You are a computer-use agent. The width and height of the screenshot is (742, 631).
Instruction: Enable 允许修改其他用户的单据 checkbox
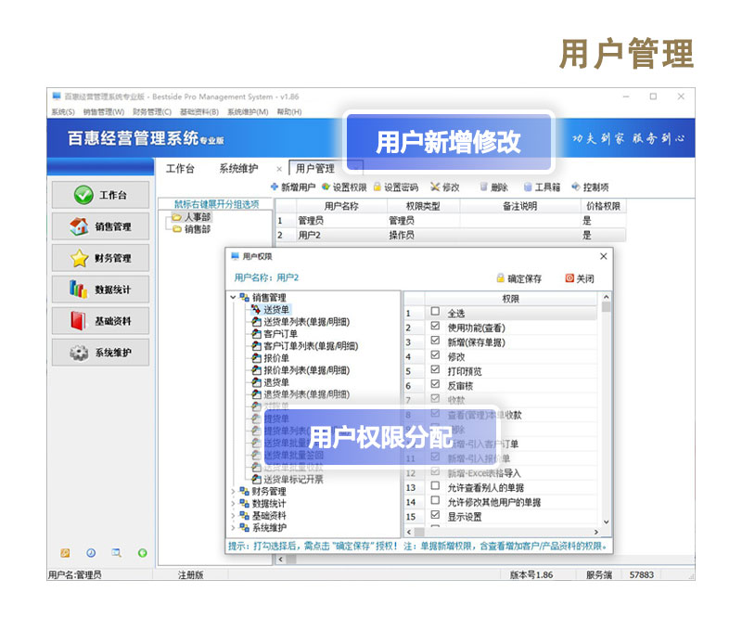(435, 501)
